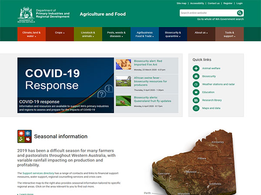The height and width of the screenshot is (195, 261).
Task: Click the info bubble icon on COVID-19 banner
Action: tap(109, 88)
